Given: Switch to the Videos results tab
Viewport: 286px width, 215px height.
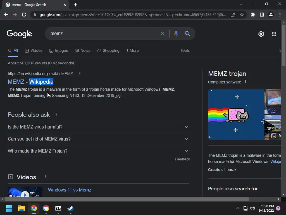Looking at the screenshot, I should tap(34, 51).
